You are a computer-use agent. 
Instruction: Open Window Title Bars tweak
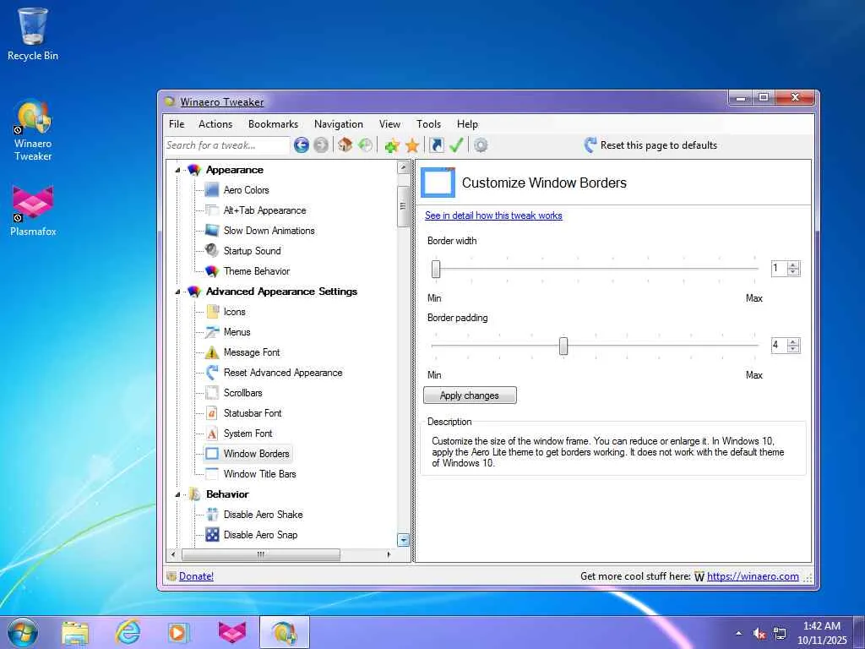[260, 474]
